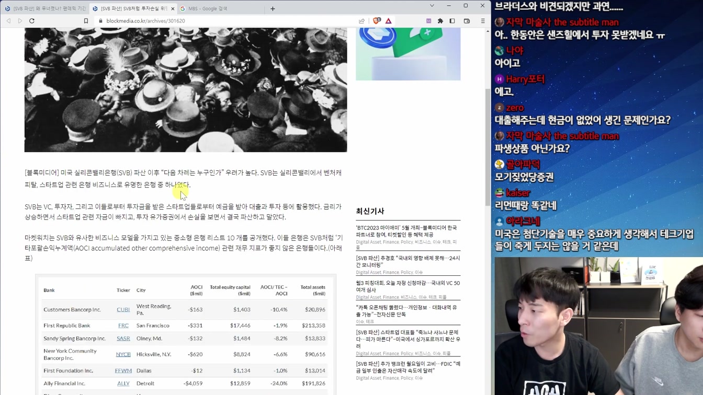Click the Ally Financial Inc. cell
This screenshot has height=395, width=703.
pos(64,384)
